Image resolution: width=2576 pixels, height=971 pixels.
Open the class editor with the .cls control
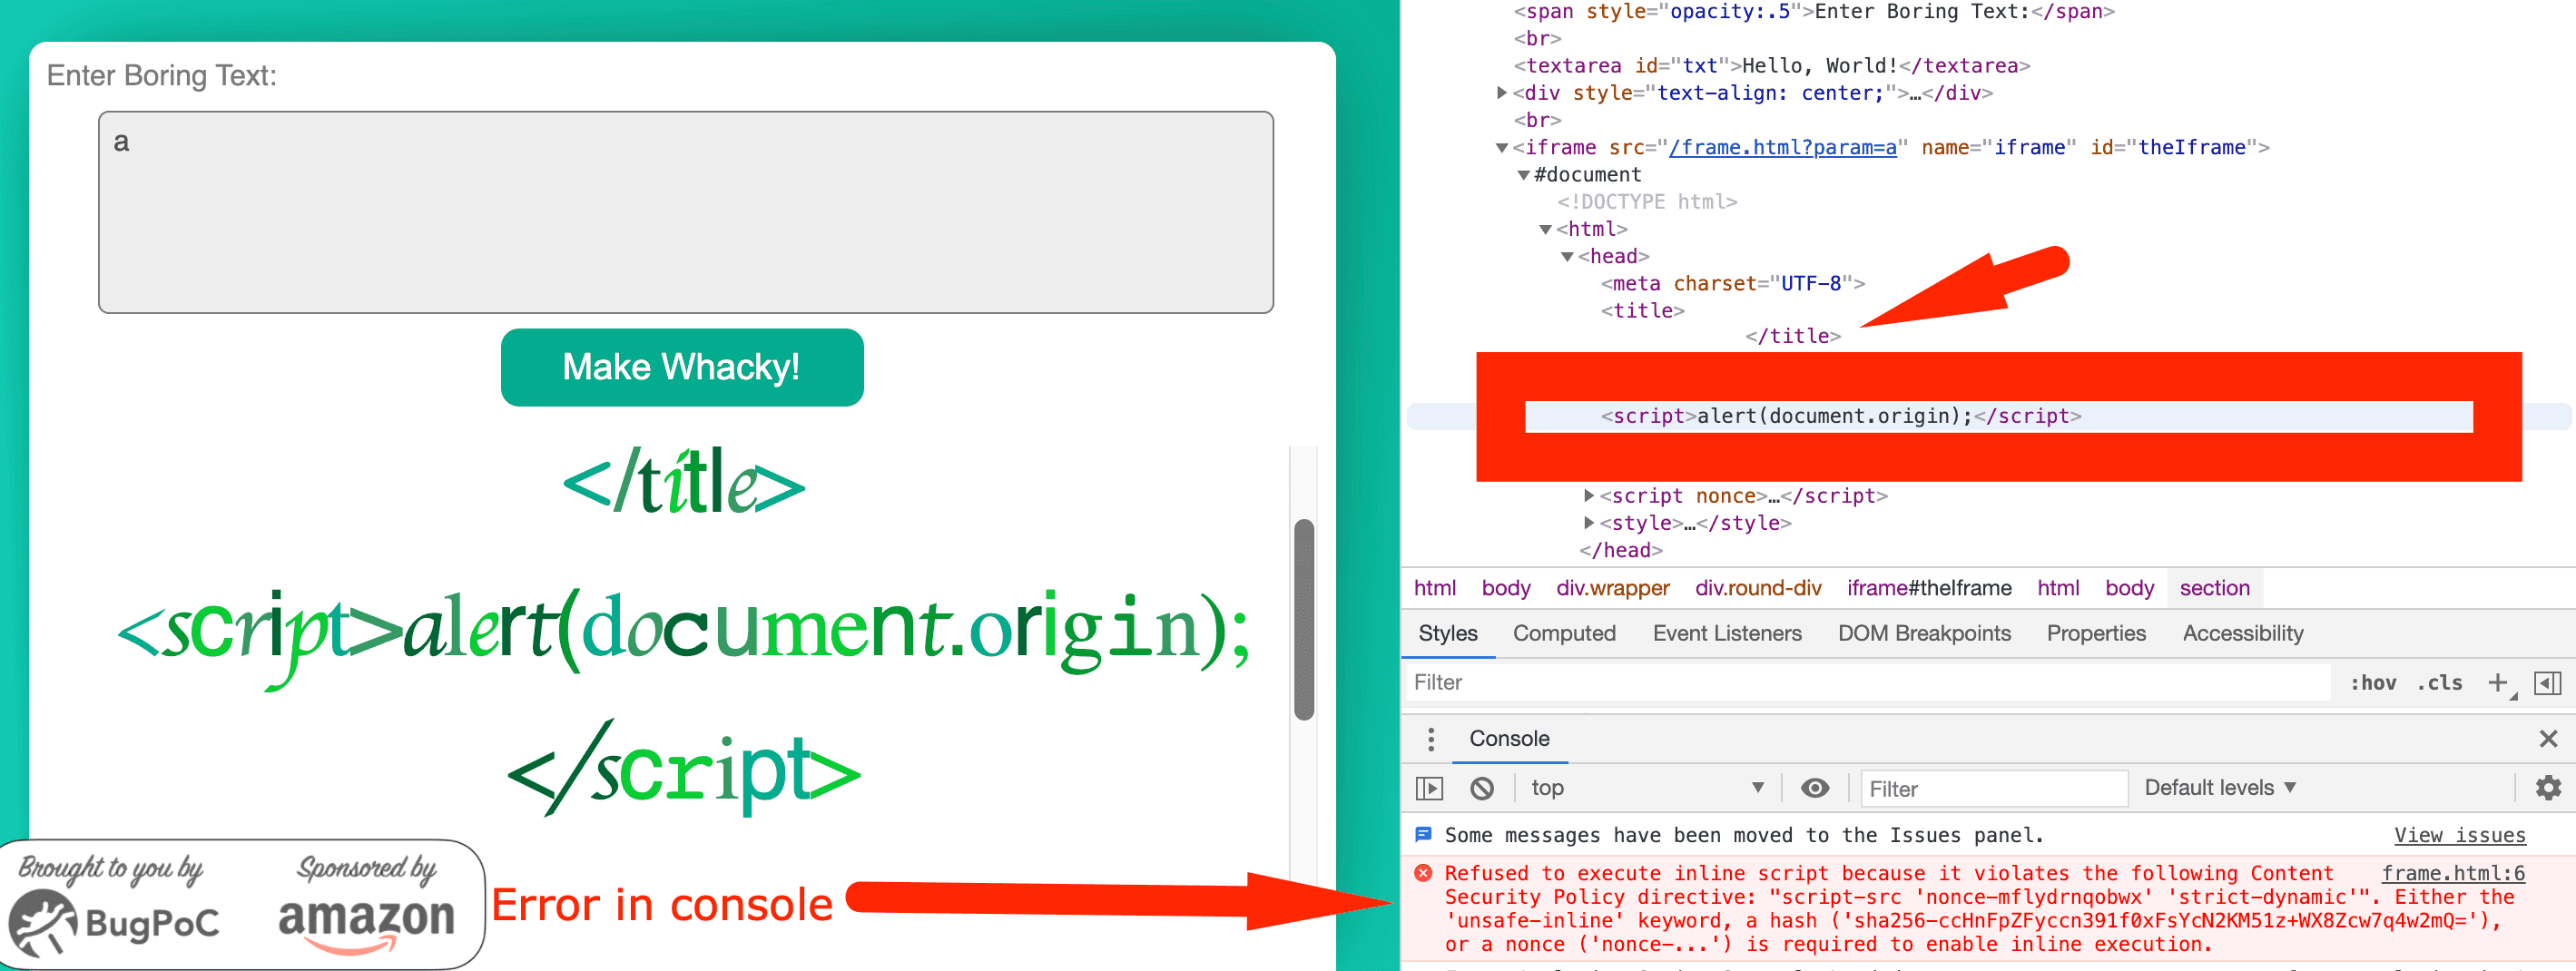[x=2439, y=682]
